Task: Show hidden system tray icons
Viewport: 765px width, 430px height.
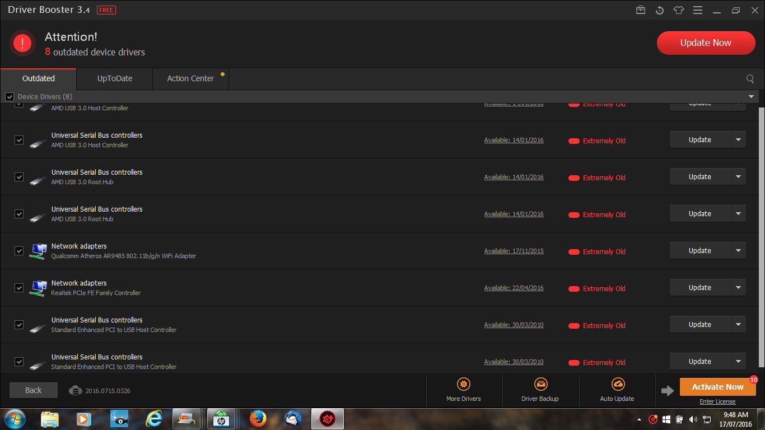Action: [x=639, y=419]
